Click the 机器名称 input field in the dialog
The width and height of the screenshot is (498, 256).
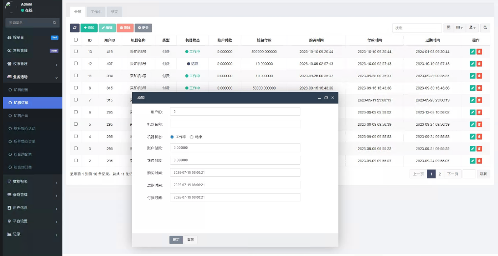[235, 124]
